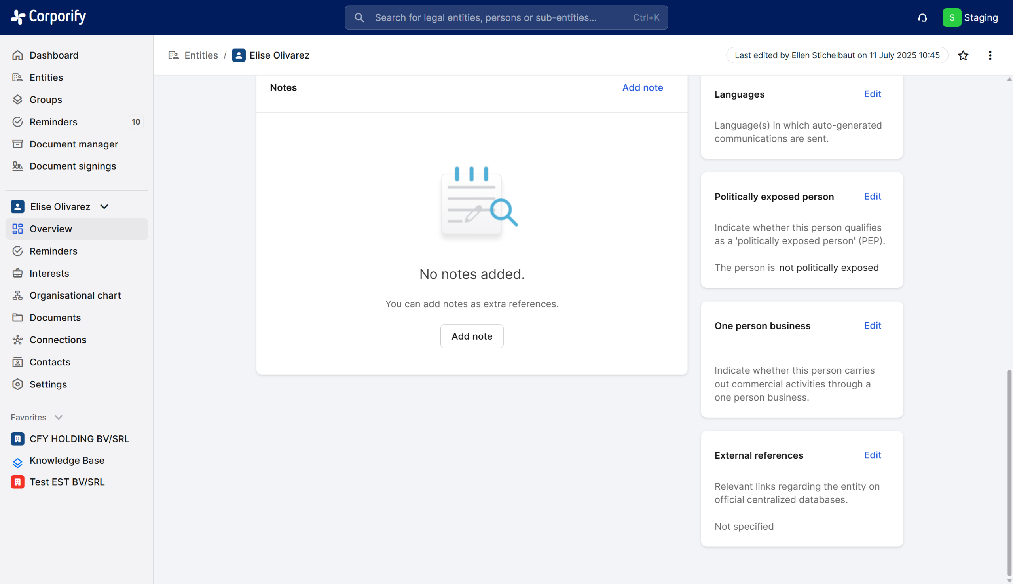Open the three-dot more options menu

pyautogui.click(x=990, y=55)
